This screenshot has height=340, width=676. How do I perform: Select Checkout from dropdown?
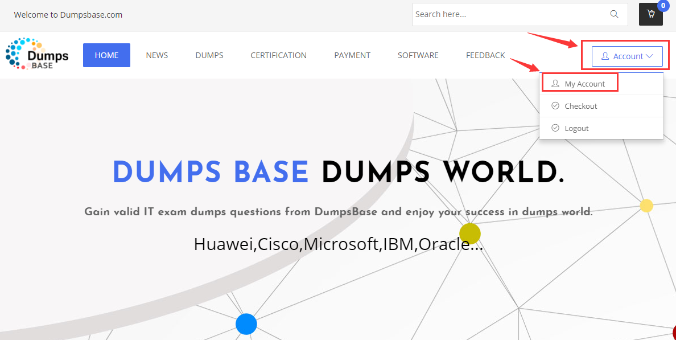click(601, 106)
